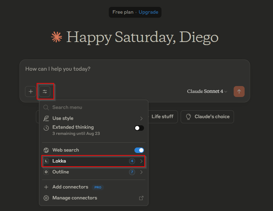
Task: Expand the Use style submenu arrow
Action: [141, 118]
